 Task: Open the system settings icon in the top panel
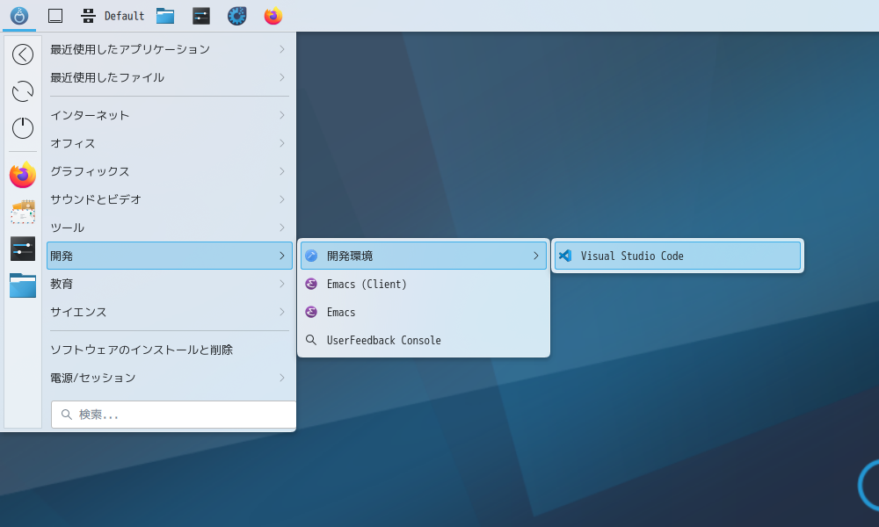[200, 16]
